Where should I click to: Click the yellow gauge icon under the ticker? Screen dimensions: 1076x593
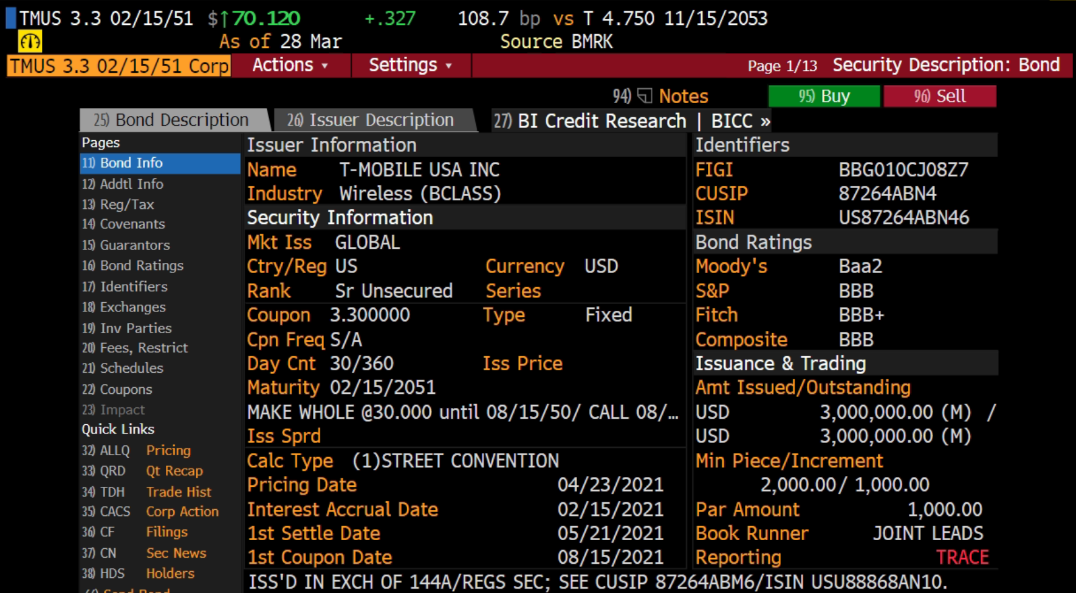coord(30,41)
